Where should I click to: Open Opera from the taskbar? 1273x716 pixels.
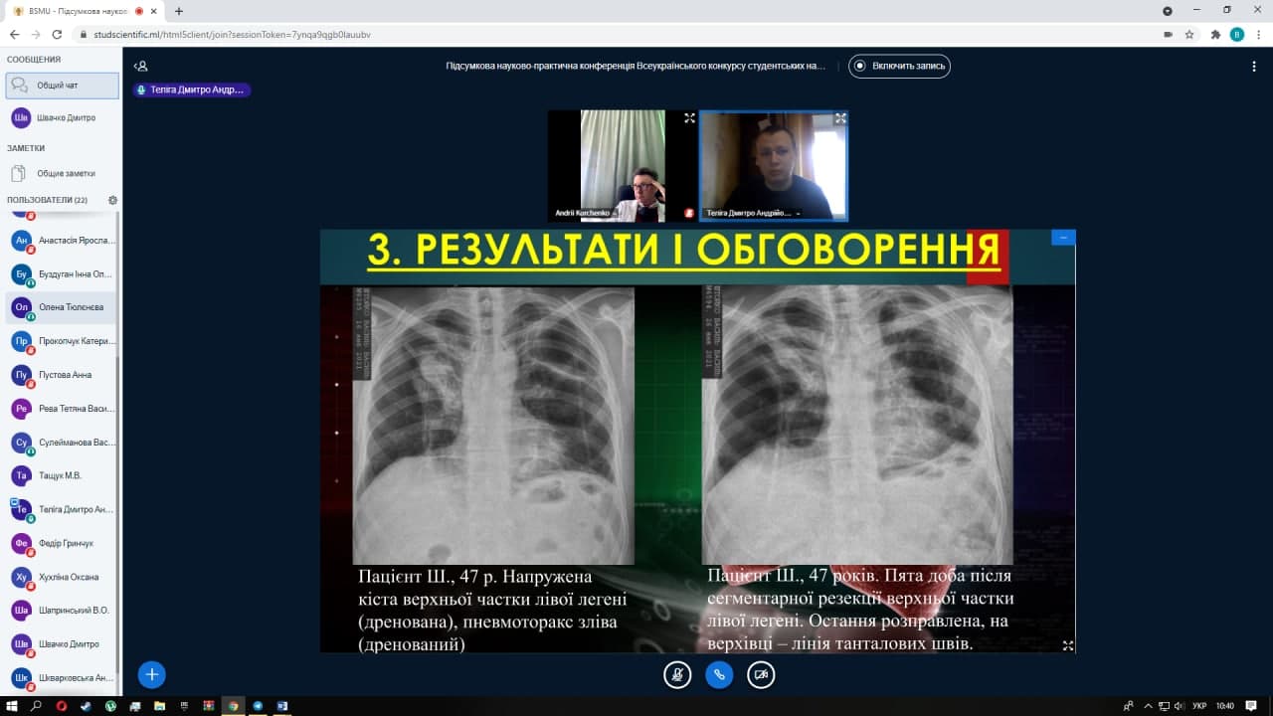point(61,706)
